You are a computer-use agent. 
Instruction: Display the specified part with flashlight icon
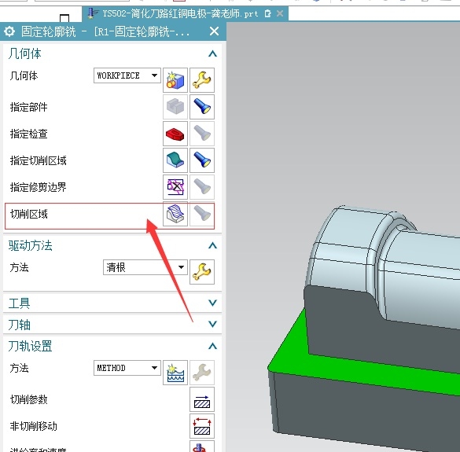tap(202, 107)
